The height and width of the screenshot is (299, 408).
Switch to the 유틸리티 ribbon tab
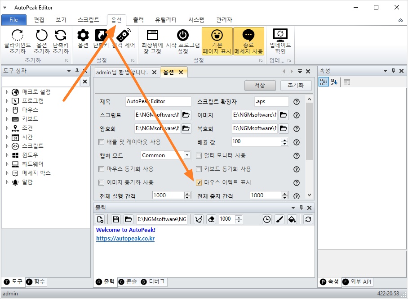tap(166, 20)
